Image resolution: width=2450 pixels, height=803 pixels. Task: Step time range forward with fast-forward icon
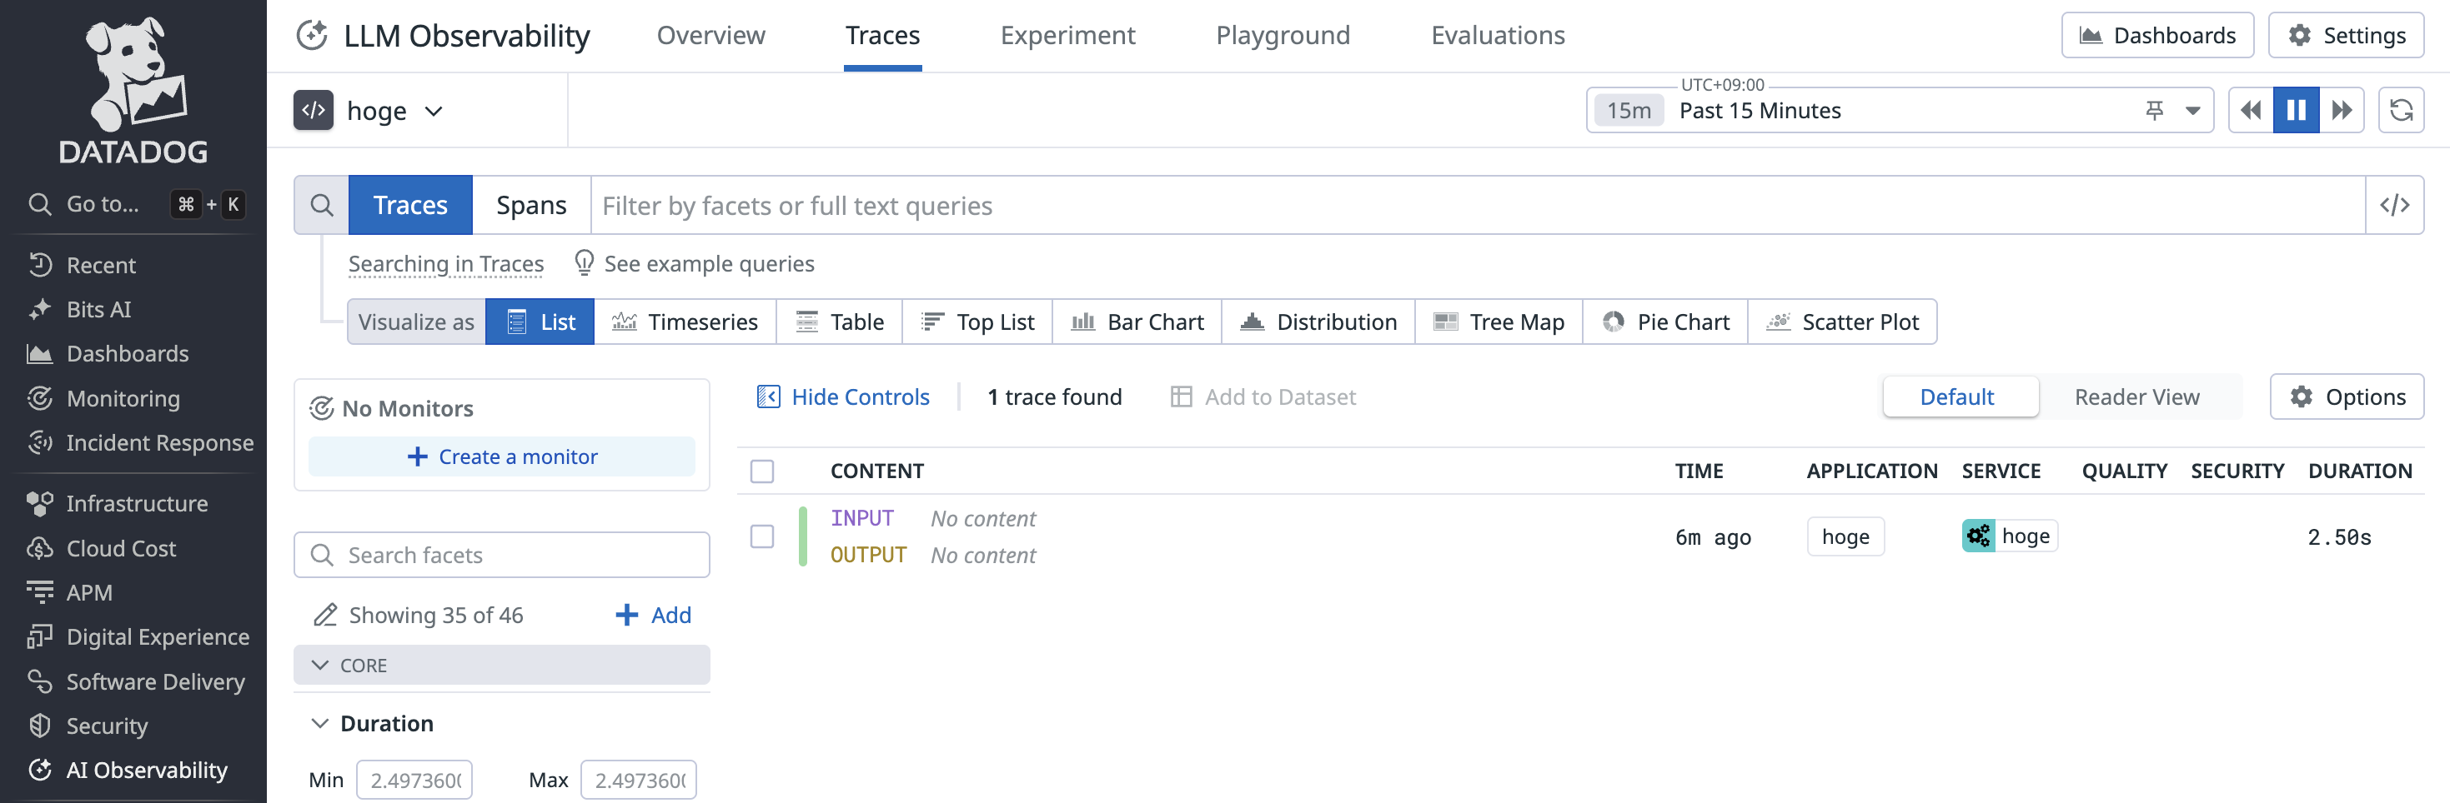(2341, 110)
